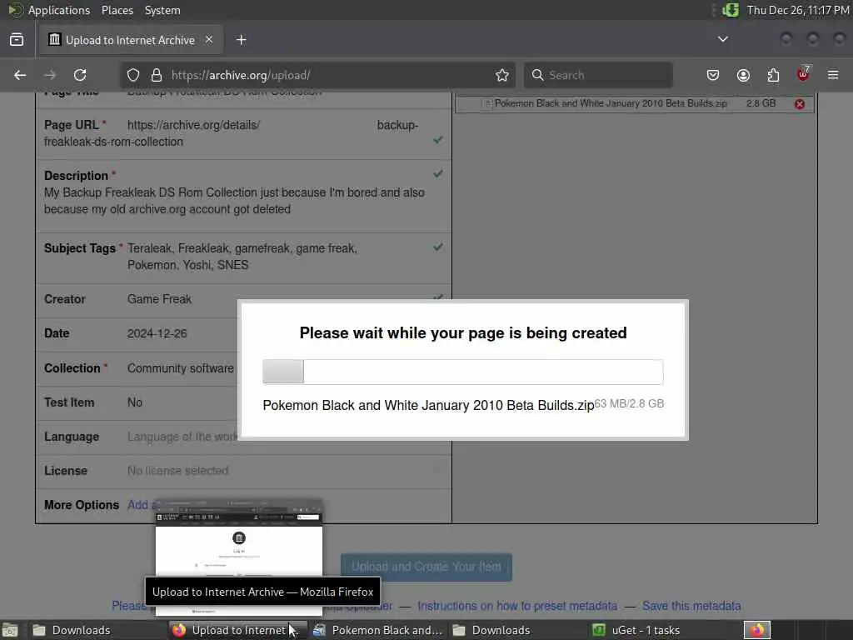Click the Pokemon zip file row in list
The height and width of the screenshot is (640, 853).
634,103
